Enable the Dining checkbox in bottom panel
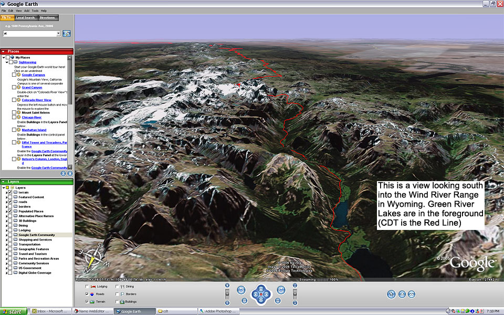Image resolution: width=504 pixels, height=315 pixels. point(117,287)
